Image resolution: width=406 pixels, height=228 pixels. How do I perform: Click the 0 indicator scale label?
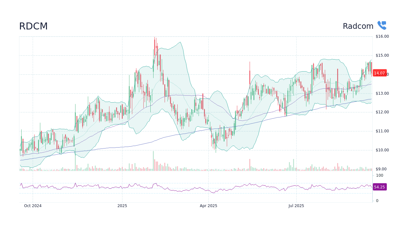377,200
